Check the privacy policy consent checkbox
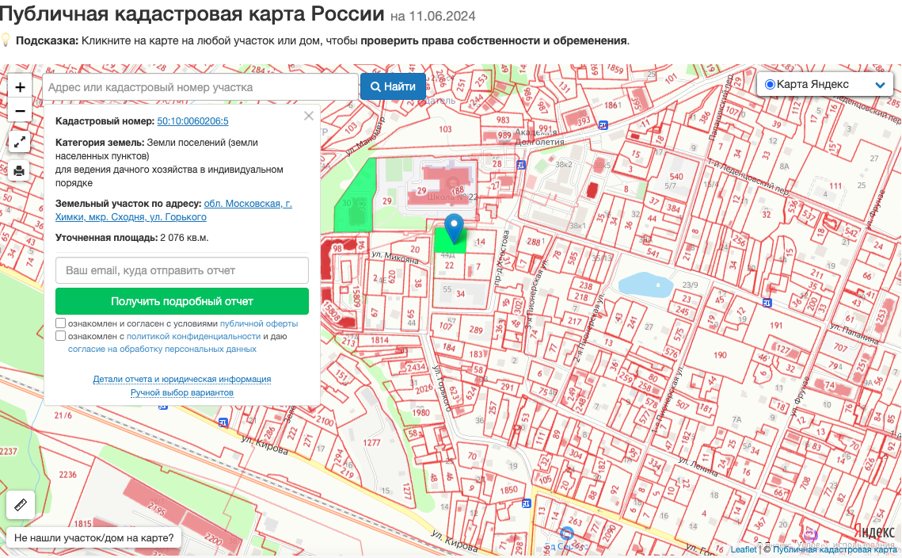Viewport: 902px width, 558px height. (x=60, y=336)
